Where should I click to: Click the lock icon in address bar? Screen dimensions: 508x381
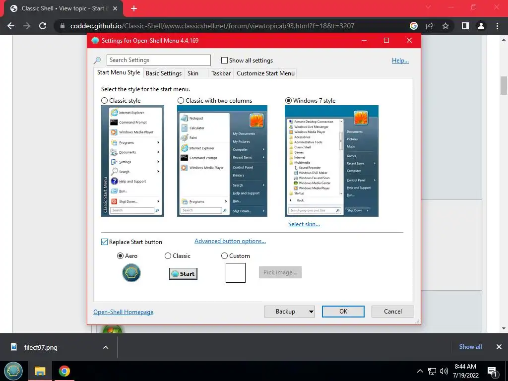(x=63, y=26)
